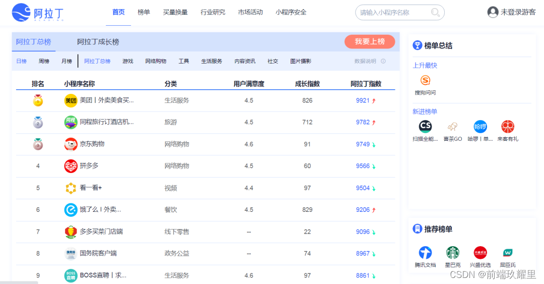Select the 网络购物 category filter
Image resolution: width=544 pixels, height=284 pixels.
point(156,61)
